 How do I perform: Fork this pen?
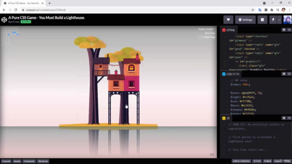tap(257, 161)
